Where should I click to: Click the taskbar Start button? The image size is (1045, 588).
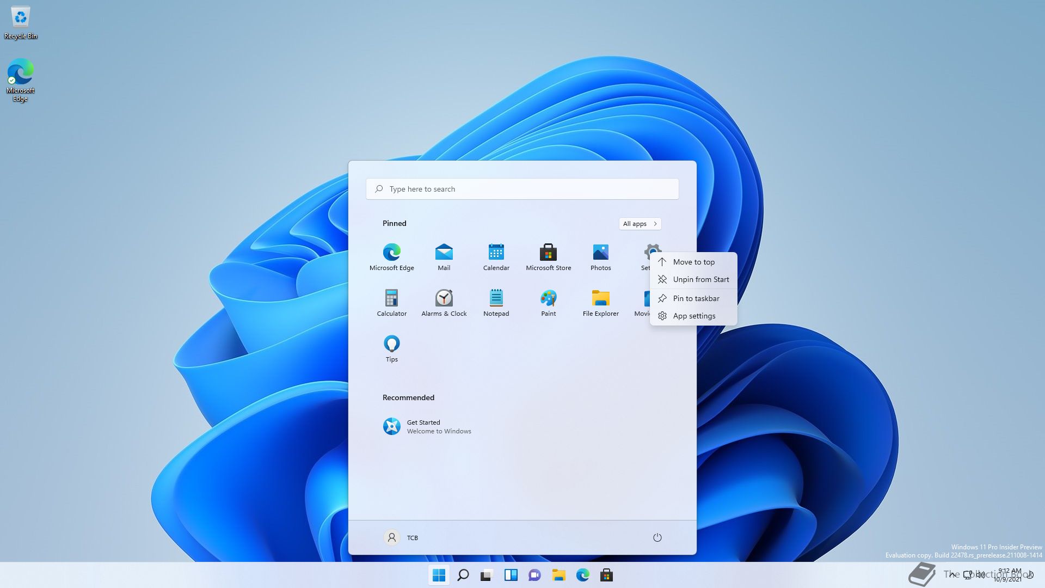click(x=439, y=575)
